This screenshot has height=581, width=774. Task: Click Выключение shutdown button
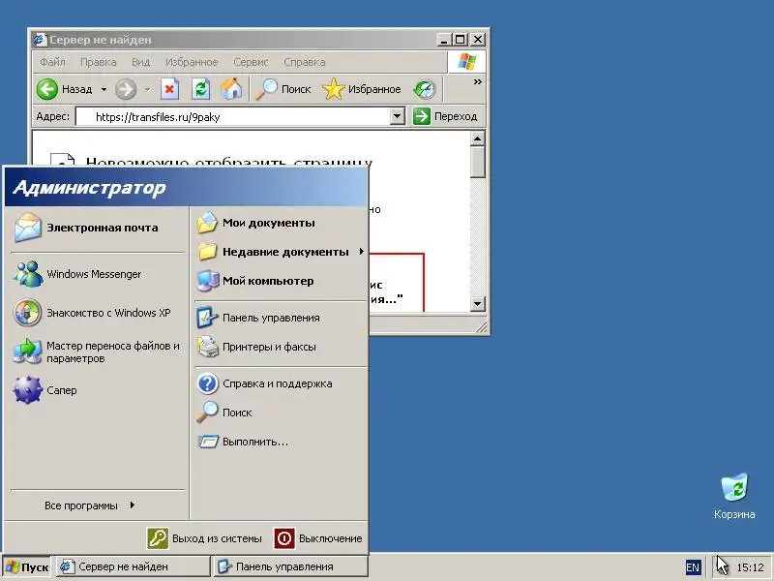pyautogui.click(x=319, y=538)
